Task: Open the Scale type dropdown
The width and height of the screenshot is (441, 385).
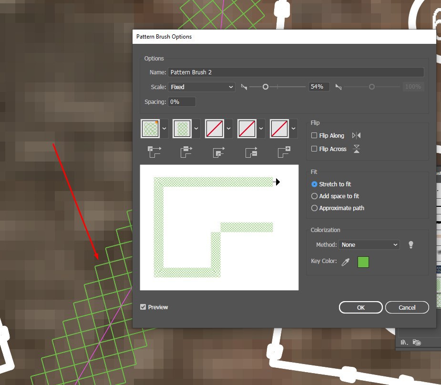Action: pyautogui.click(x=202, y=87)
